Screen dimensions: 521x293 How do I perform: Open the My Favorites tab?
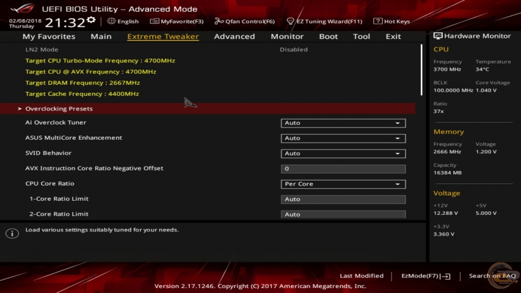coord(49,36)
